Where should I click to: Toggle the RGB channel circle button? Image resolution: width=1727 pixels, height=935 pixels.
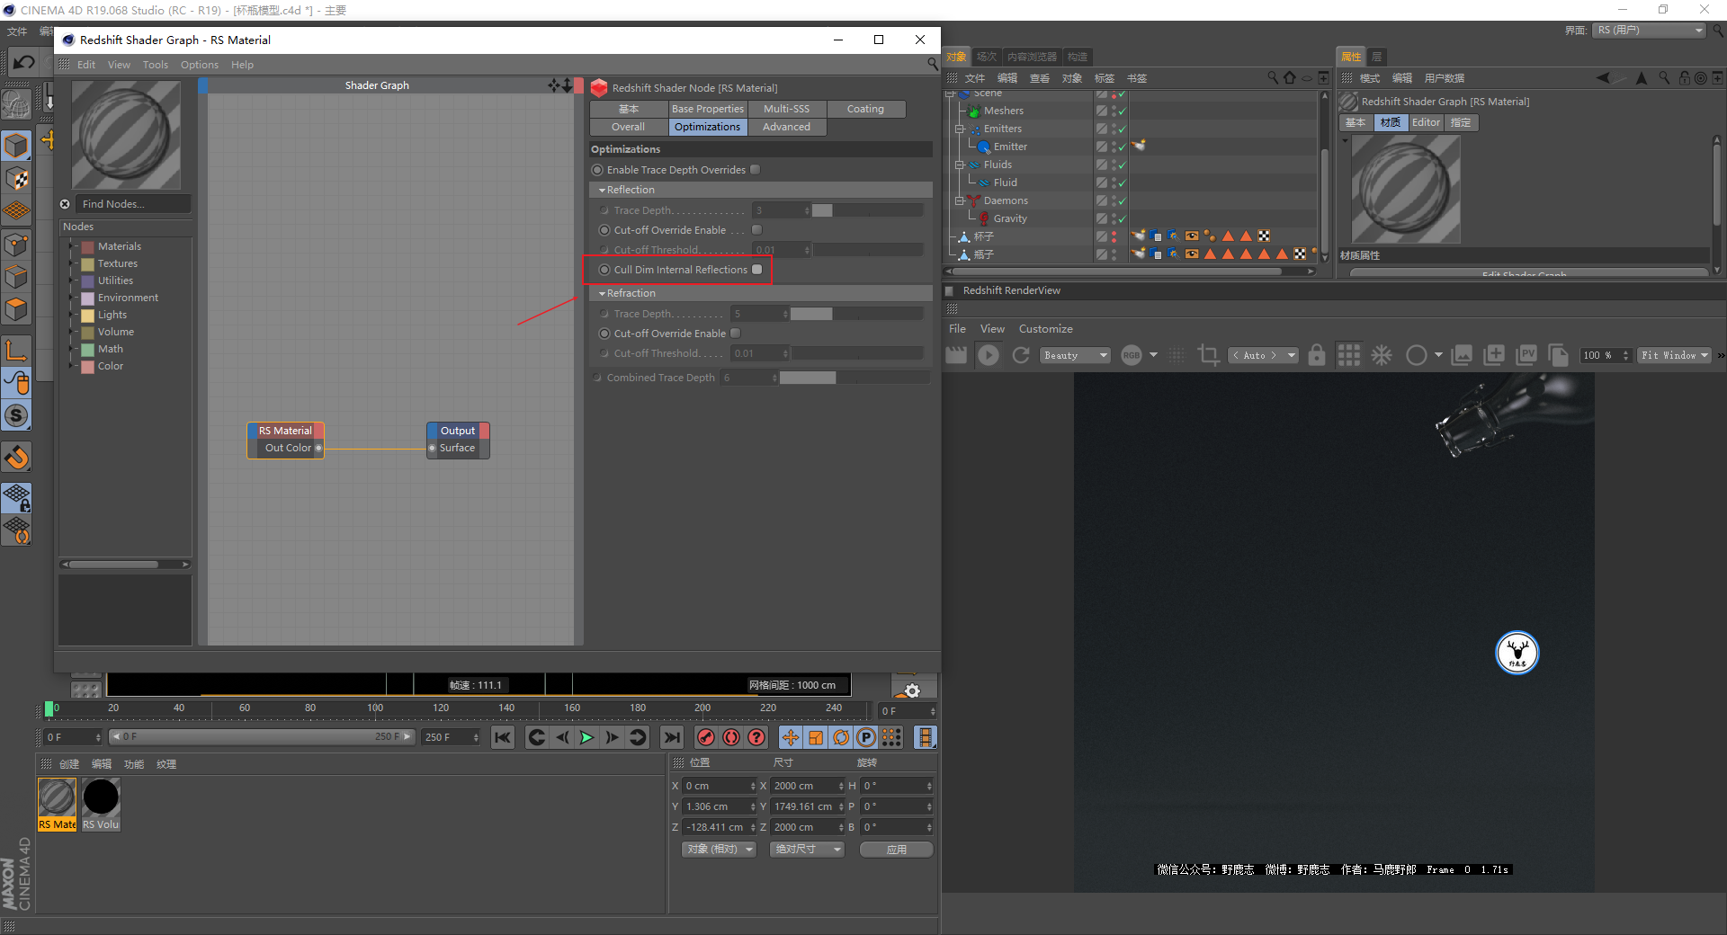click(x=1131, y=355)
